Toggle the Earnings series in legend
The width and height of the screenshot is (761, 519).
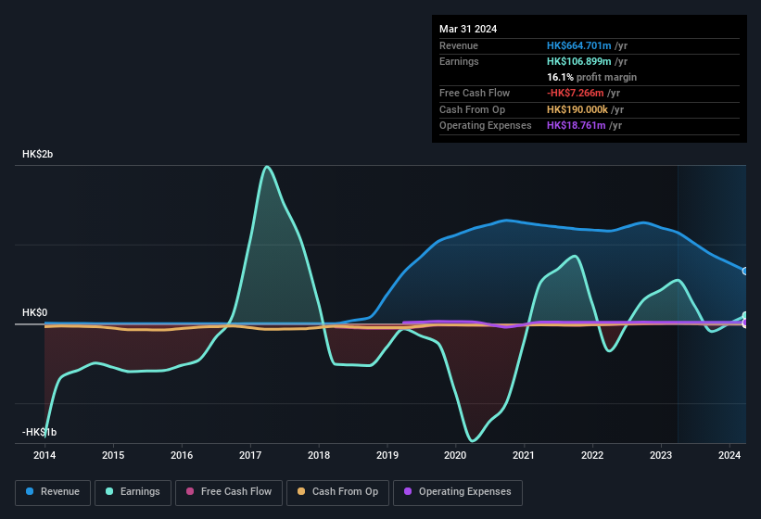tap(132, 491)
